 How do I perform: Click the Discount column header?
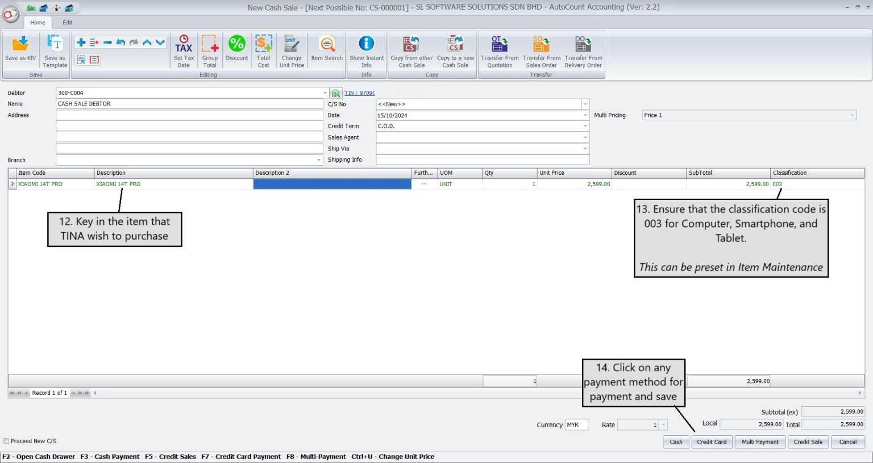click(x=648, y=173)
